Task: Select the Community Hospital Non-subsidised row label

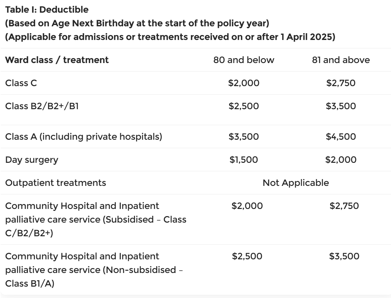Action: (94, 270)
